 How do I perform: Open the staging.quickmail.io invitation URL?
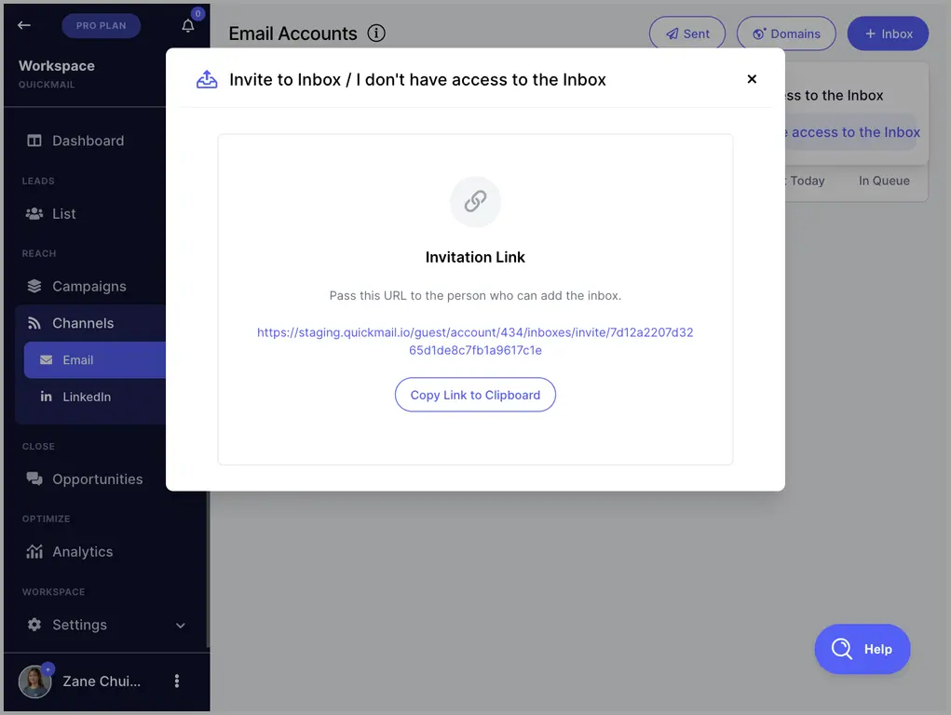click(475, 342)
